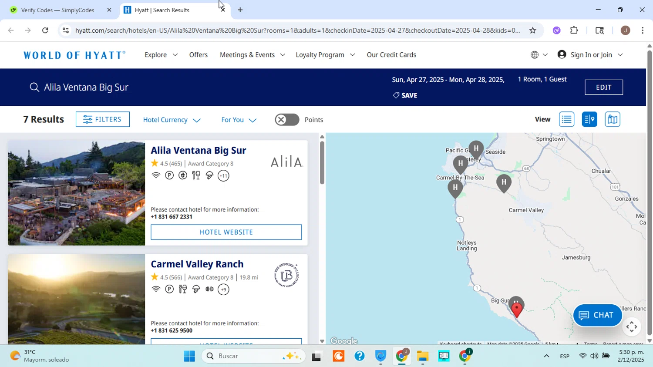This screenshot has width=653, height=367.
Task: Open a new browser tab
Action: click(x=240, y=10)
